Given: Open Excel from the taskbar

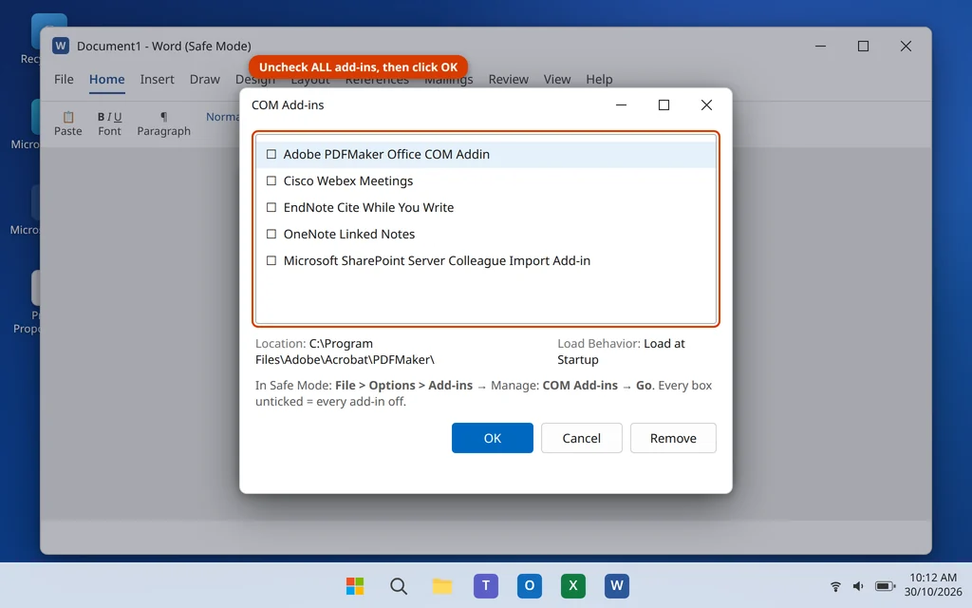Looking at the screenshot, I should (572, 585).
